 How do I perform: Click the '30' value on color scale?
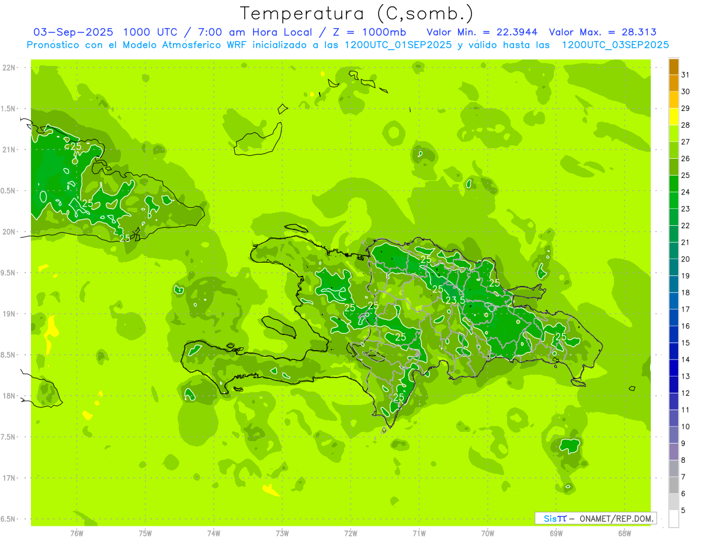(686, 92)
